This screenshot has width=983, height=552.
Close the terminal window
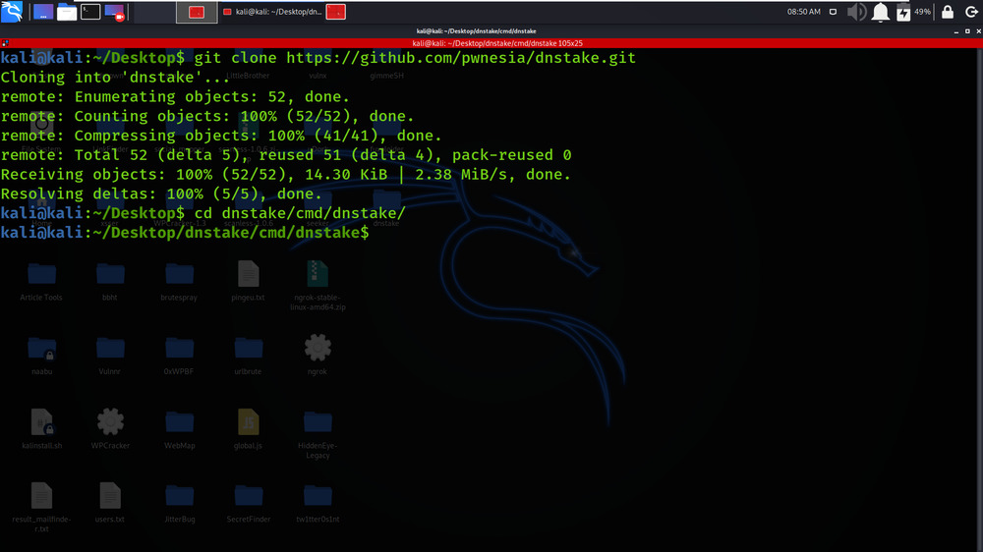point(979,30)
